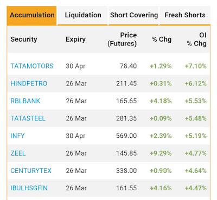The image size is (217, 200).
Task: Open the INFY security link
Action: [x=17, y=136]
